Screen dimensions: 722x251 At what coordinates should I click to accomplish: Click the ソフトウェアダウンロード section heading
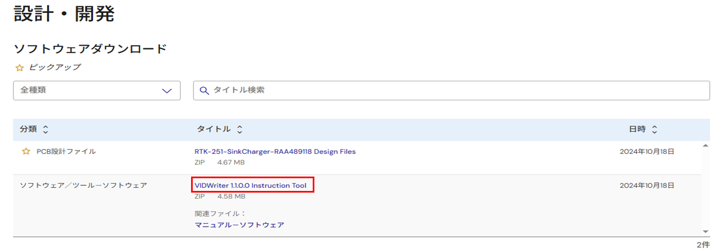pyautogui.click(x=90, y=49)
